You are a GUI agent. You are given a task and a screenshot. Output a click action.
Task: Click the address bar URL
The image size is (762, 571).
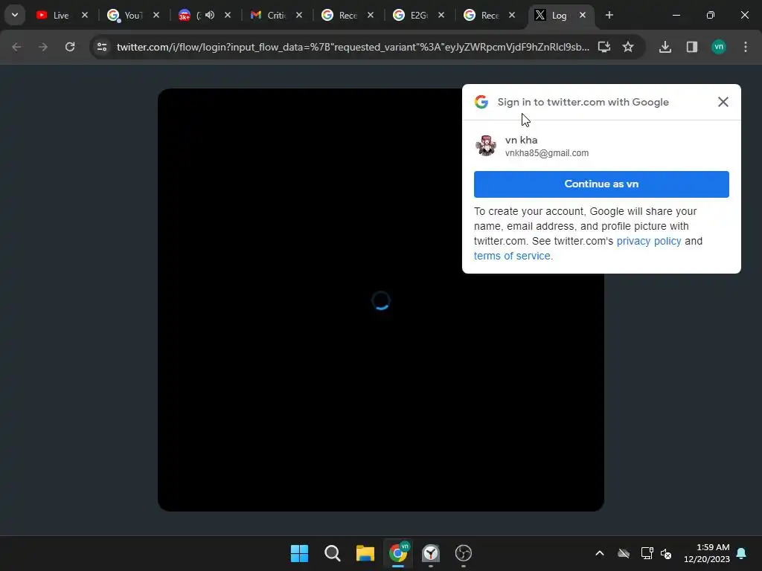point(353,47)
